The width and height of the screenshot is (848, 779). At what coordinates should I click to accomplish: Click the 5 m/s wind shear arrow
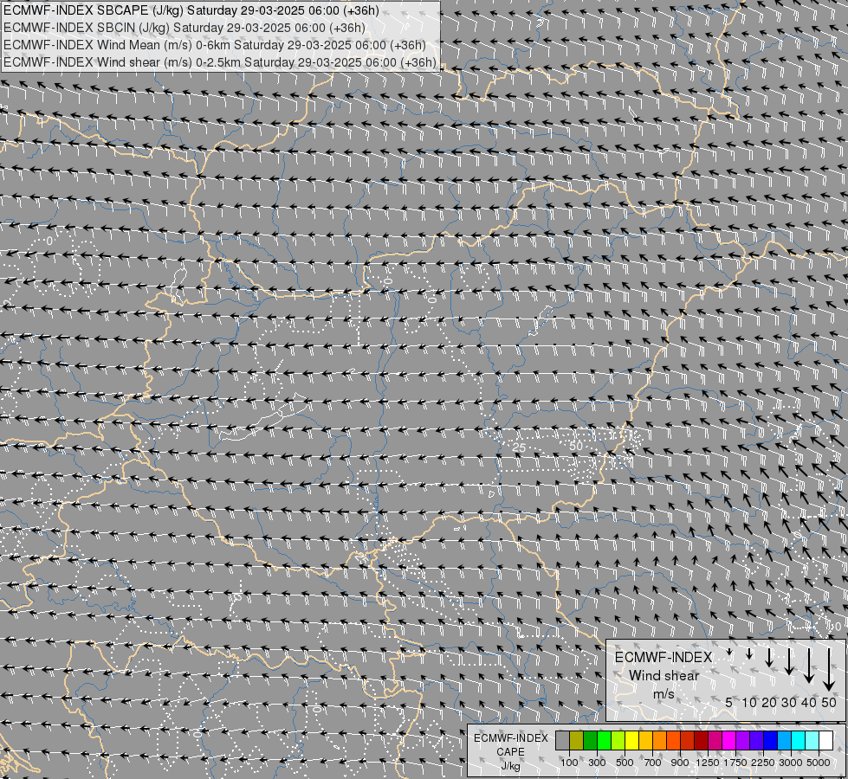pyautogui.click(x=729, y=652)
